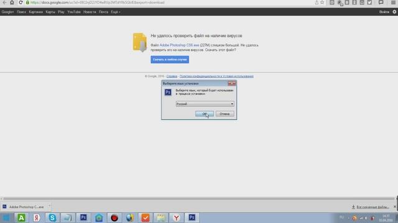
Task: Open the rightmost Photoshop installer taskbar icon
Action: coord(192,217)
